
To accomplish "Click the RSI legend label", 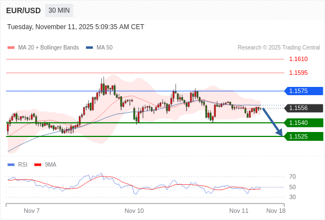I will click(23, 165).
